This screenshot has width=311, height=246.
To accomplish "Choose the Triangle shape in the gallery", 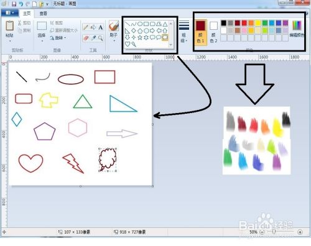I will [x=165, y=24].
